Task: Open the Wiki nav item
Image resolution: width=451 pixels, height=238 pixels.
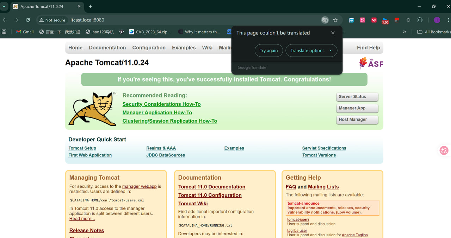Action: click(207, 47)
